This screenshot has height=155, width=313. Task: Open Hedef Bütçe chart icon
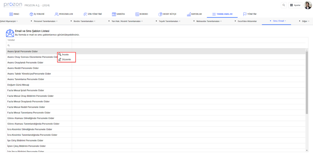point(160,14)
